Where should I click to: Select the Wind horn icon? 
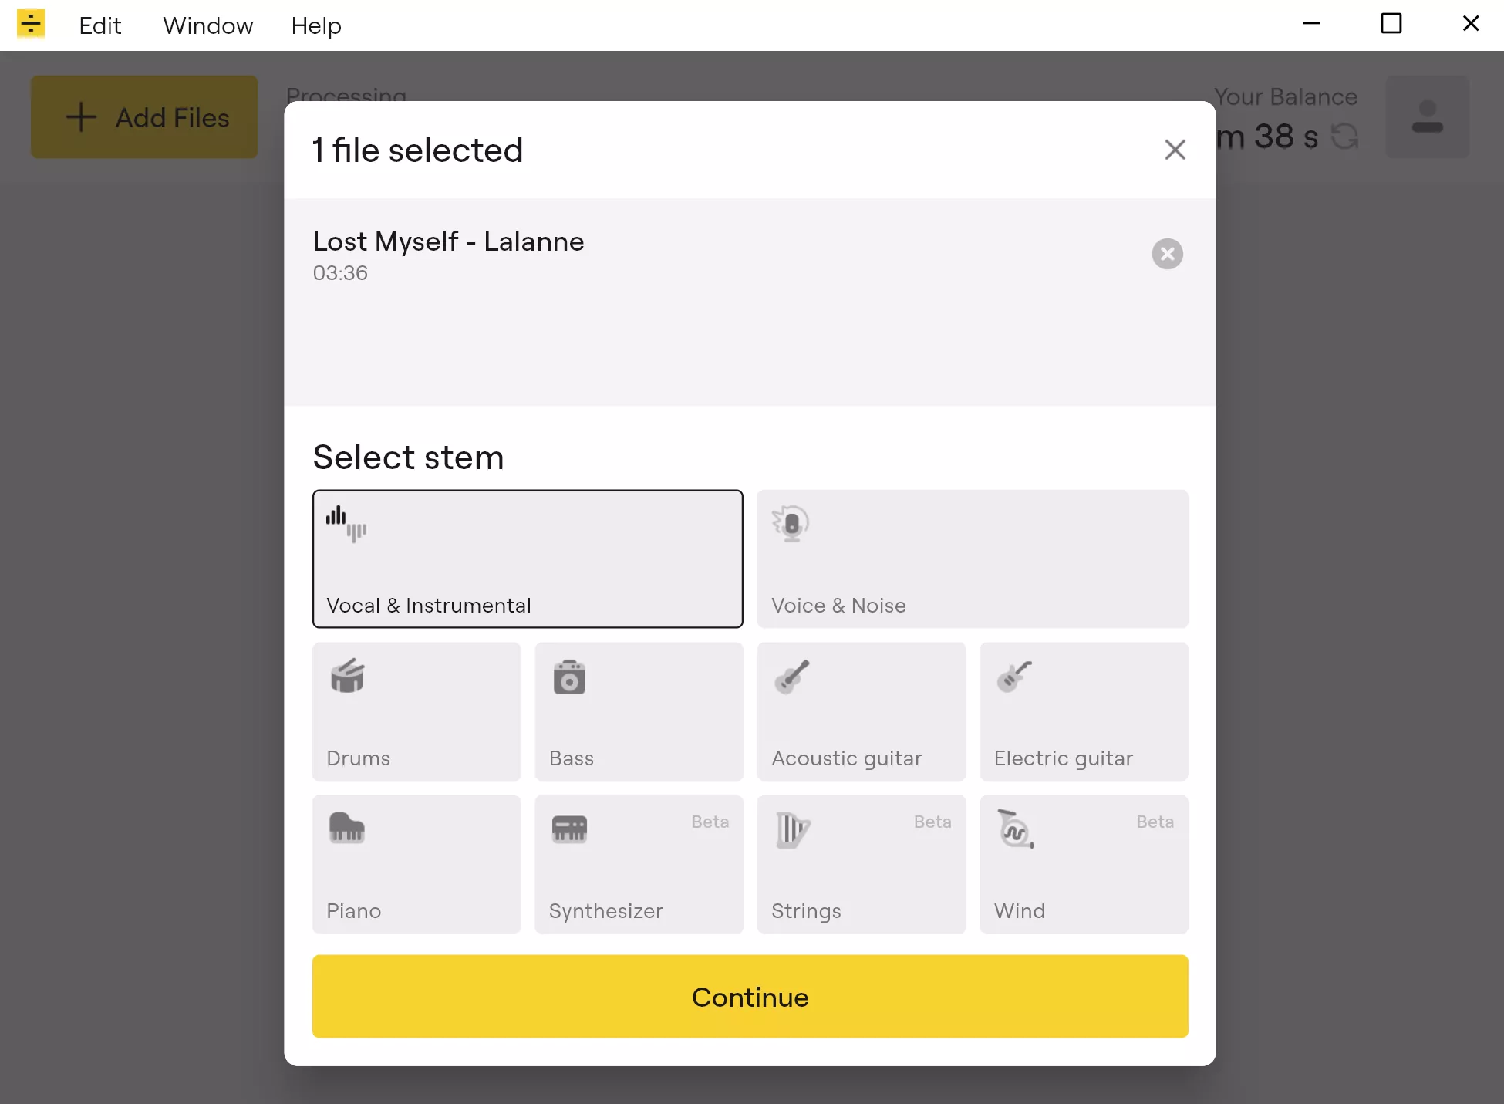pos(1015,829)
